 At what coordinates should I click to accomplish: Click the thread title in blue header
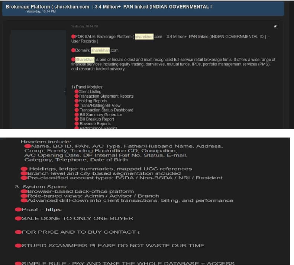[x=109, y=7]
